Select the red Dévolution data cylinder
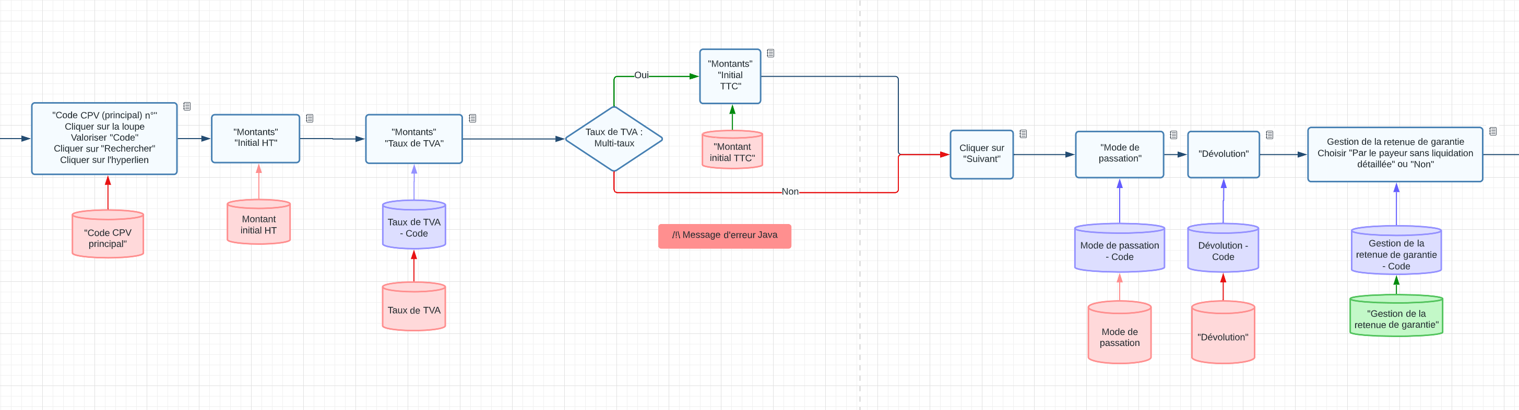This screenshot has width=1519, height=410. pos(1223,336)
